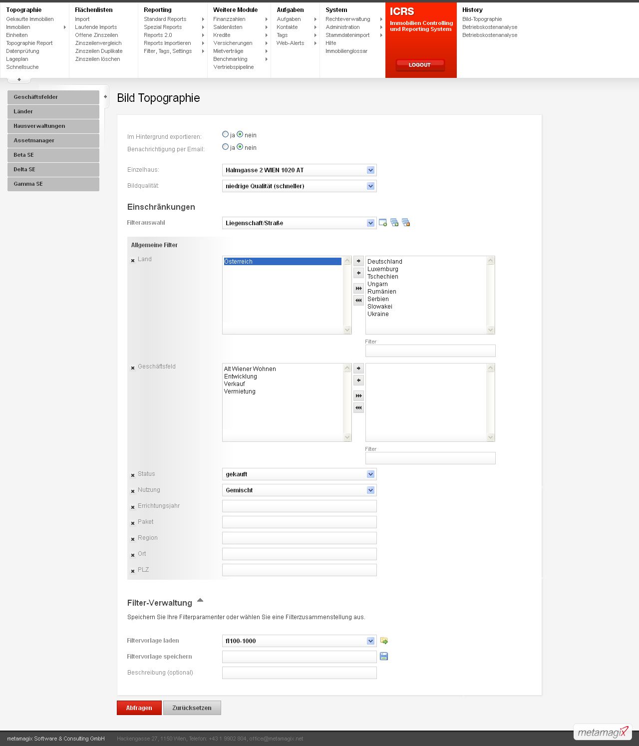The image size is (639, 746).
Task: Open Topographie Report in the menu
Action: point(29,43)
